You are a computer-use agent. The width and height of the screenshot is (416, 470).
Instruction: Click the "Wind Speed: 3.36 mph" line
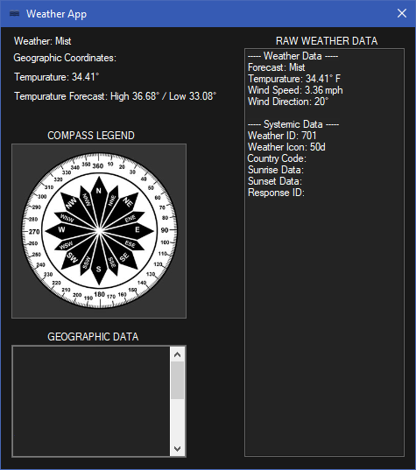(295, 90)
